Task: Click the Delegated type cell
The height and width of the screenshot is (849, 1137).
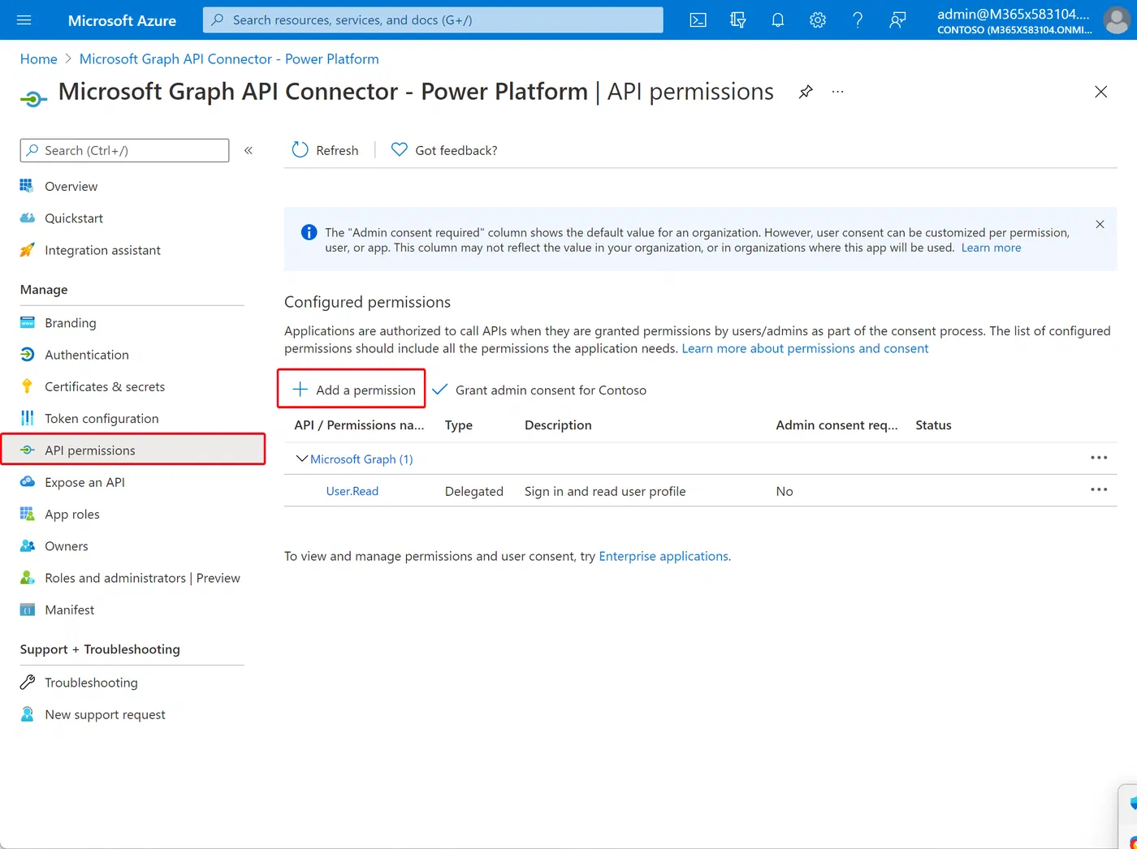Action: pyautogui.click(x=474, y=491)
